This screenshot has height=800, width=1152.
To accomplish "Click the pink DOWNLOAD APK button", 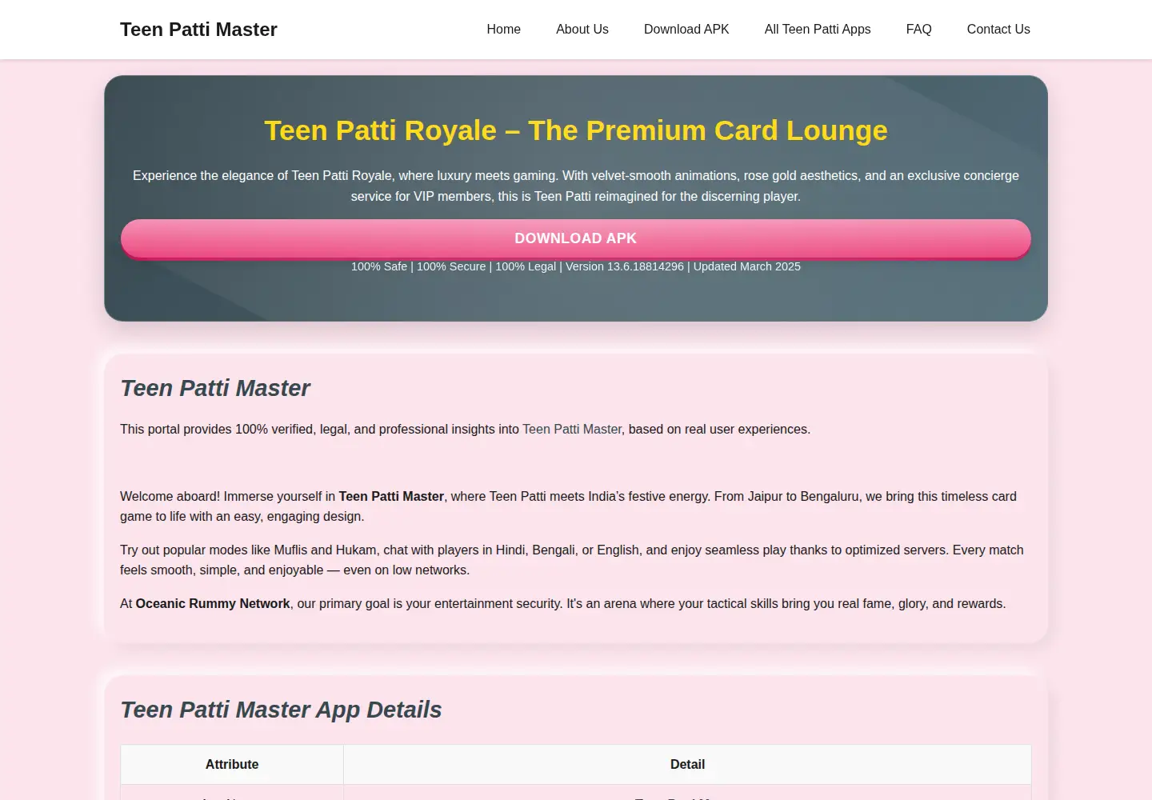I will 576,238.
